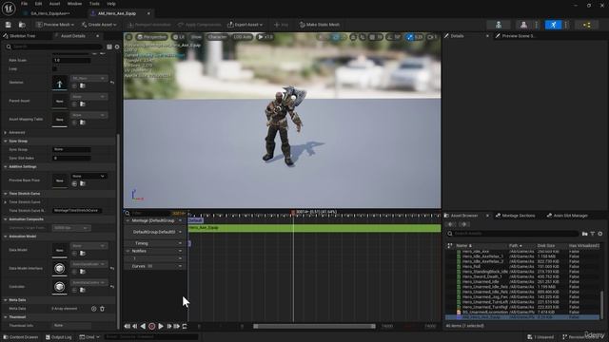Collapse the Sync Group section
Image resolution: width=609 pixels, height=342 pixels.
pyautogui.click(x=6, y=142)
